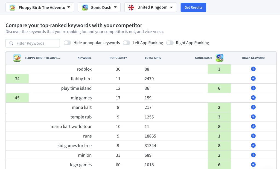Viewport: 280px width, 169px height.
Task: Add the runs keyword to tracking
Action: click(253, 136)
